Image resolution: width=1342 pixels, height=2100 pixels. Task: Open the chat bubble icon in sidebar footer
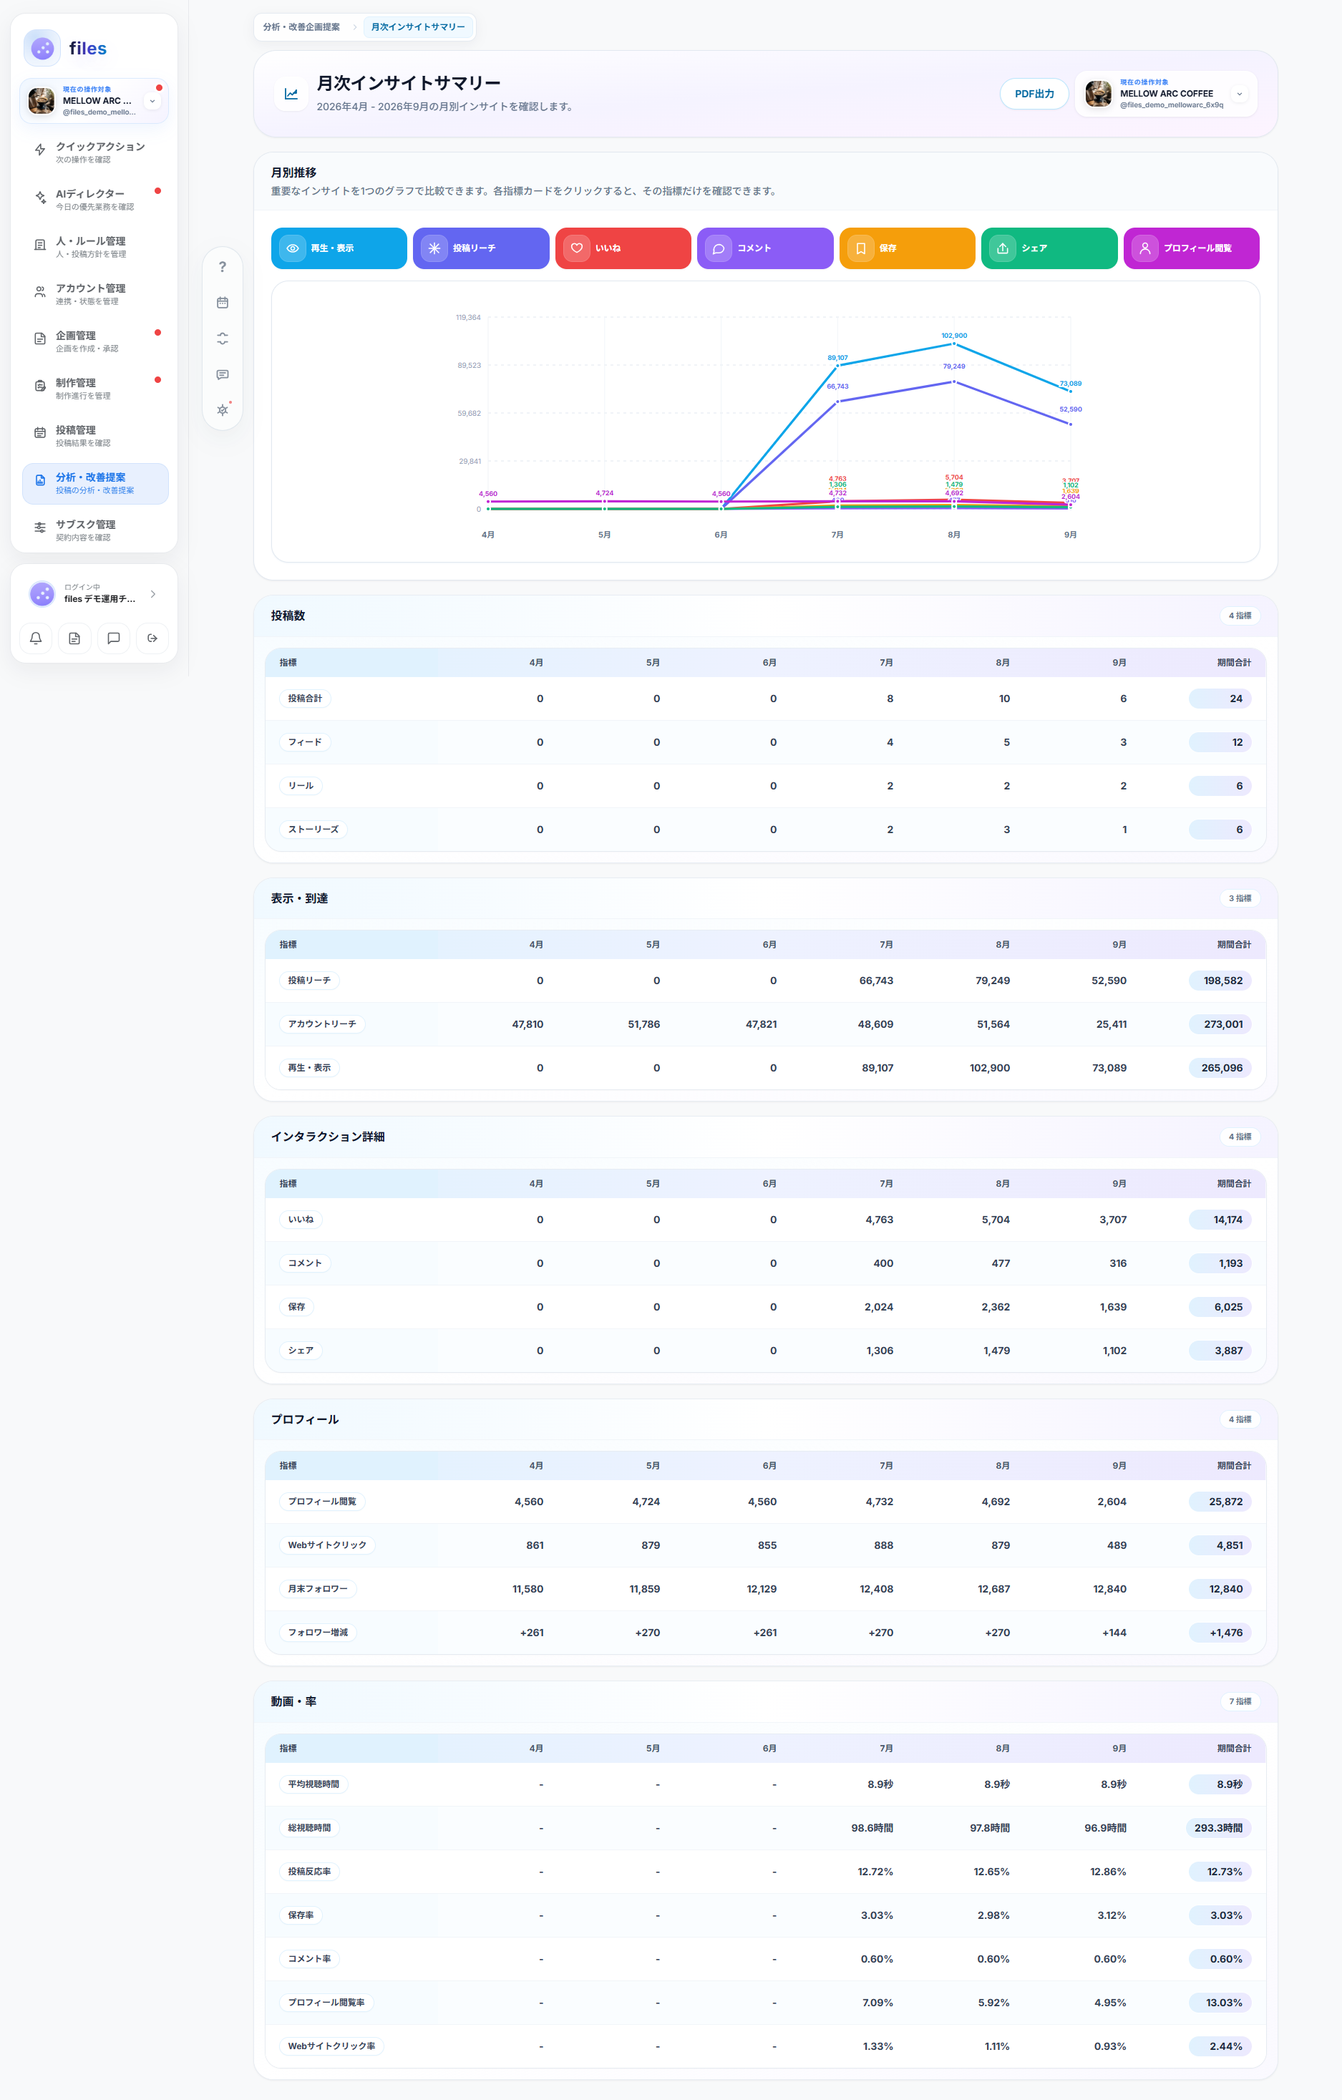tap(113, 638)
